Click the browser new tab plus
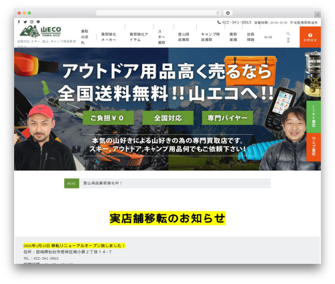The height and width of the screenshot is (284, 335). pos(318,15)
